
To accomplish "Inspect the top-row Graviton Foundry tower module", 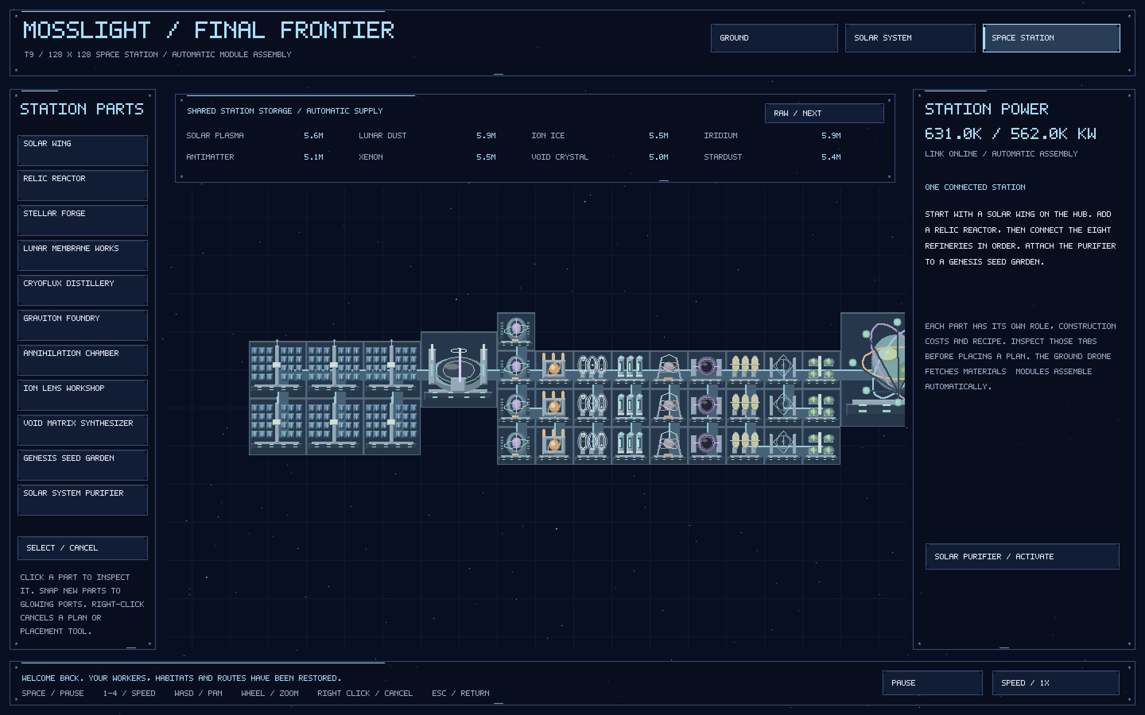I will point(669,369).
